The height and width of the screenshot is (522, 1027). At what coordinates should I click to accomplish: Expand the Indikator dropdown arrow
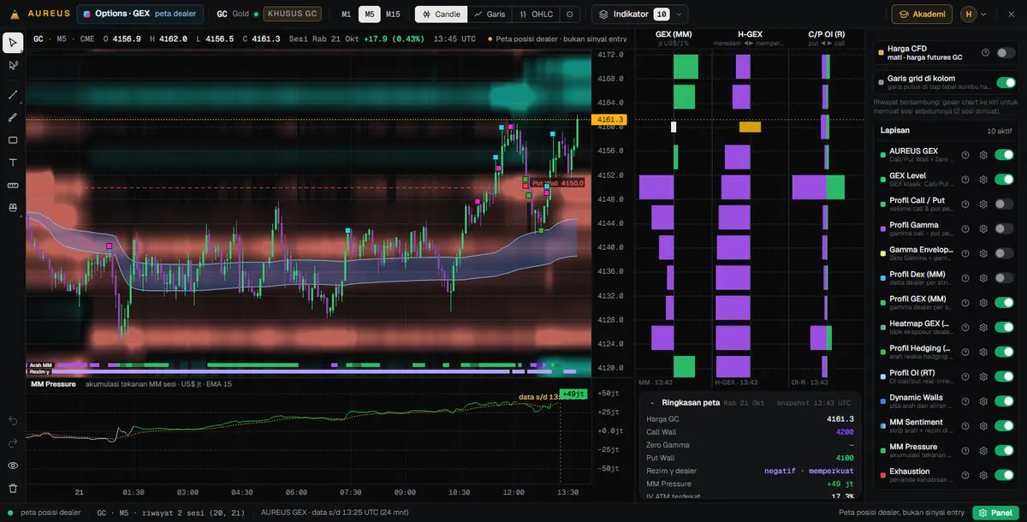(x=680, y=14)
